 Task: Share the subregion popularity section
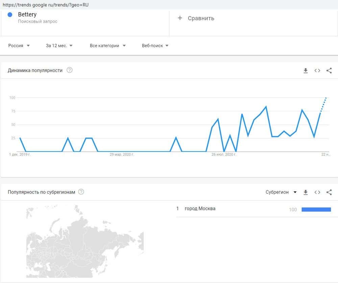click(329, 192)
